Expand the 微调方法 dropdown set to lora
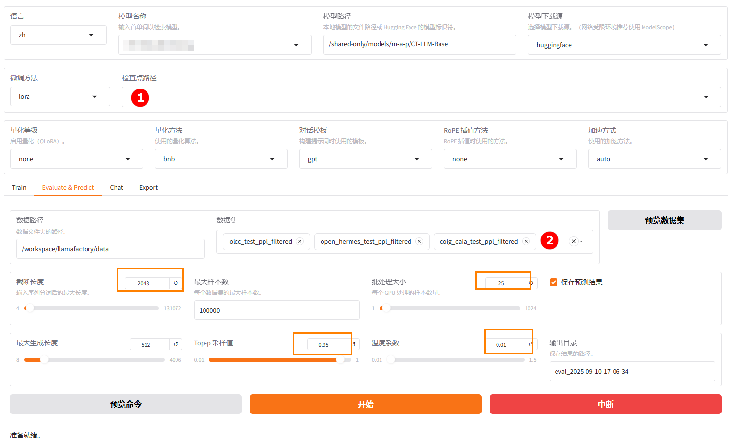The image size is (733, 443). (60, 97)
